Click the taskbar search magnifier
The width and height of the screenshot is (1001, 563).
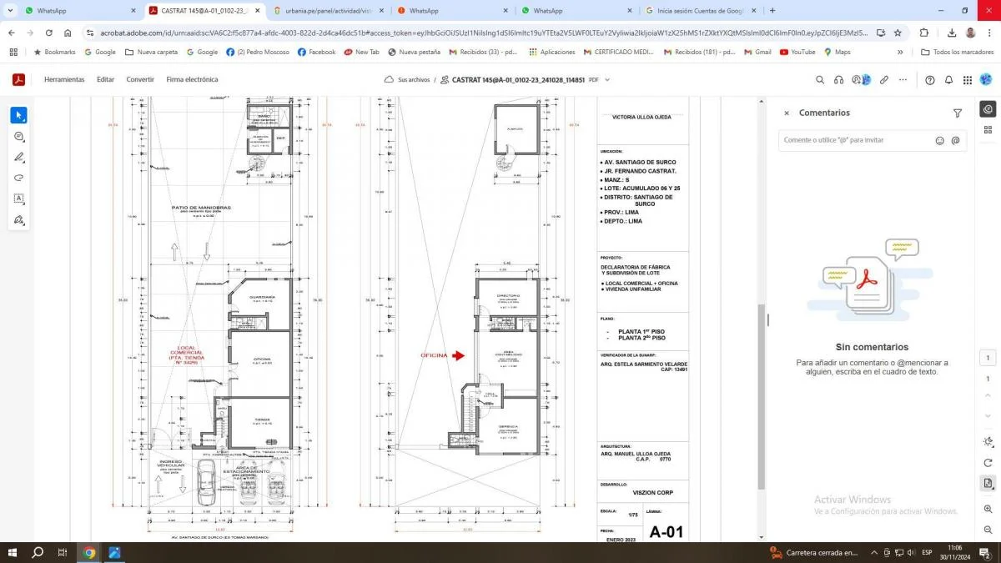(x=38, y=552)
